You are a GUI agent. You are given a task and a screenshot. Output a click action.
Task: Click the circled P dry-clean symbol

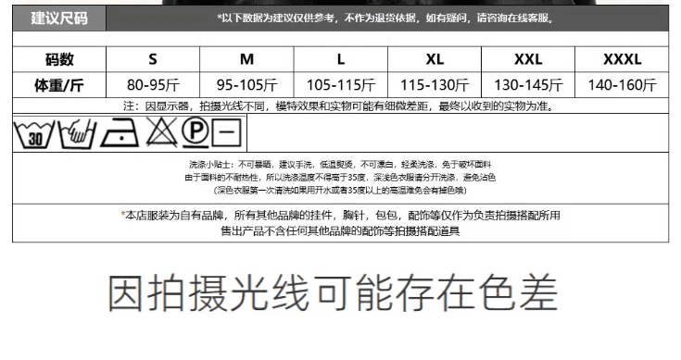195,131
